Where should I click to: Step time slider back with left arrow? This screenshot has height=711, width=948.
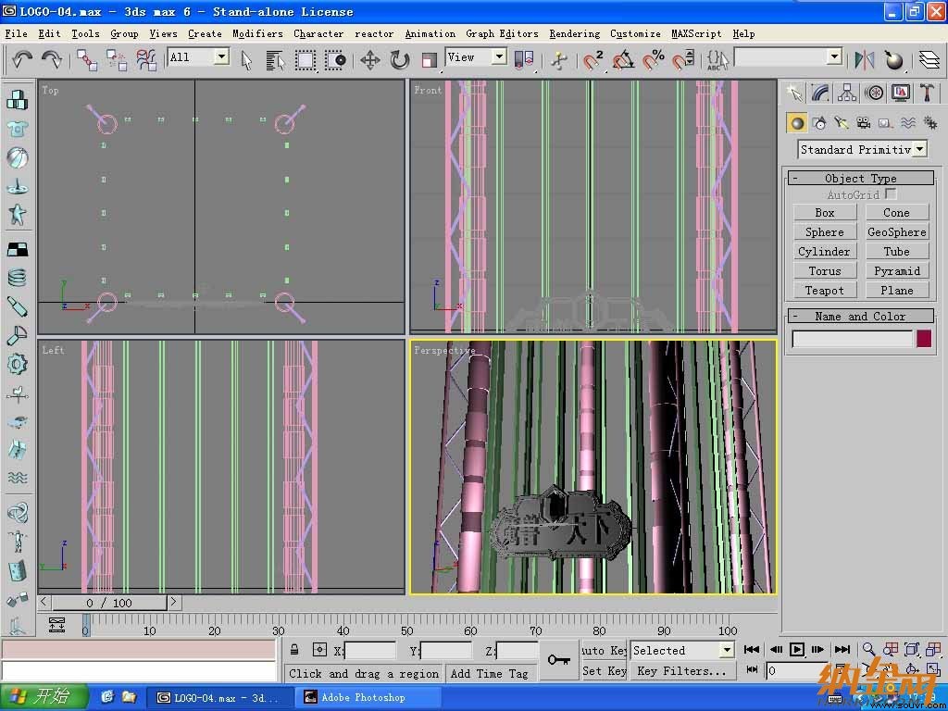(44, 602)
